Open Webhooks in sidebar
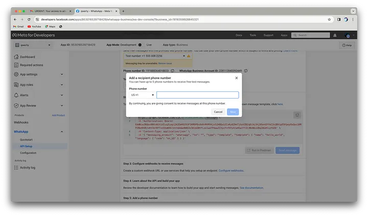368x216 pixels. (x=21, y=122)
